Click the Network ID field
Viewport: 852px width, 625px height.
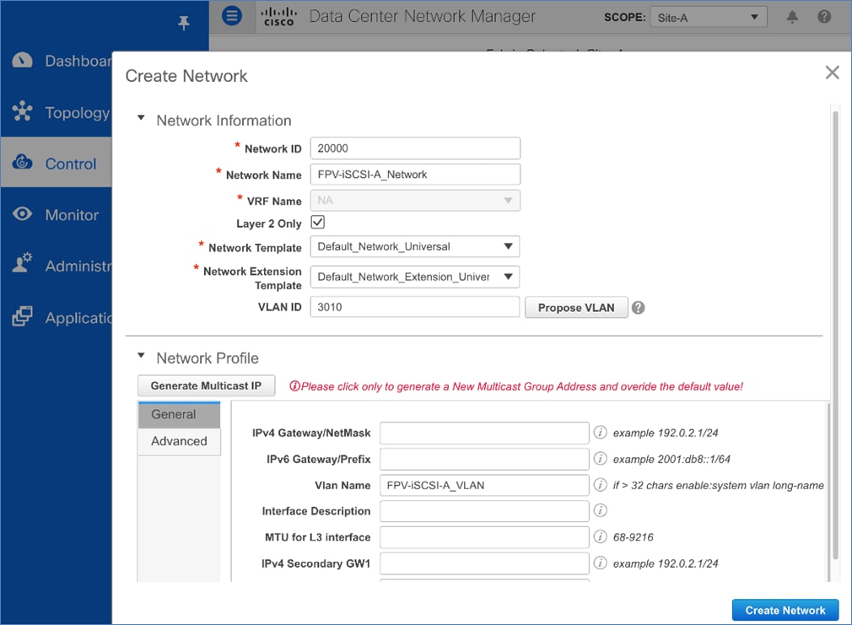415,148
